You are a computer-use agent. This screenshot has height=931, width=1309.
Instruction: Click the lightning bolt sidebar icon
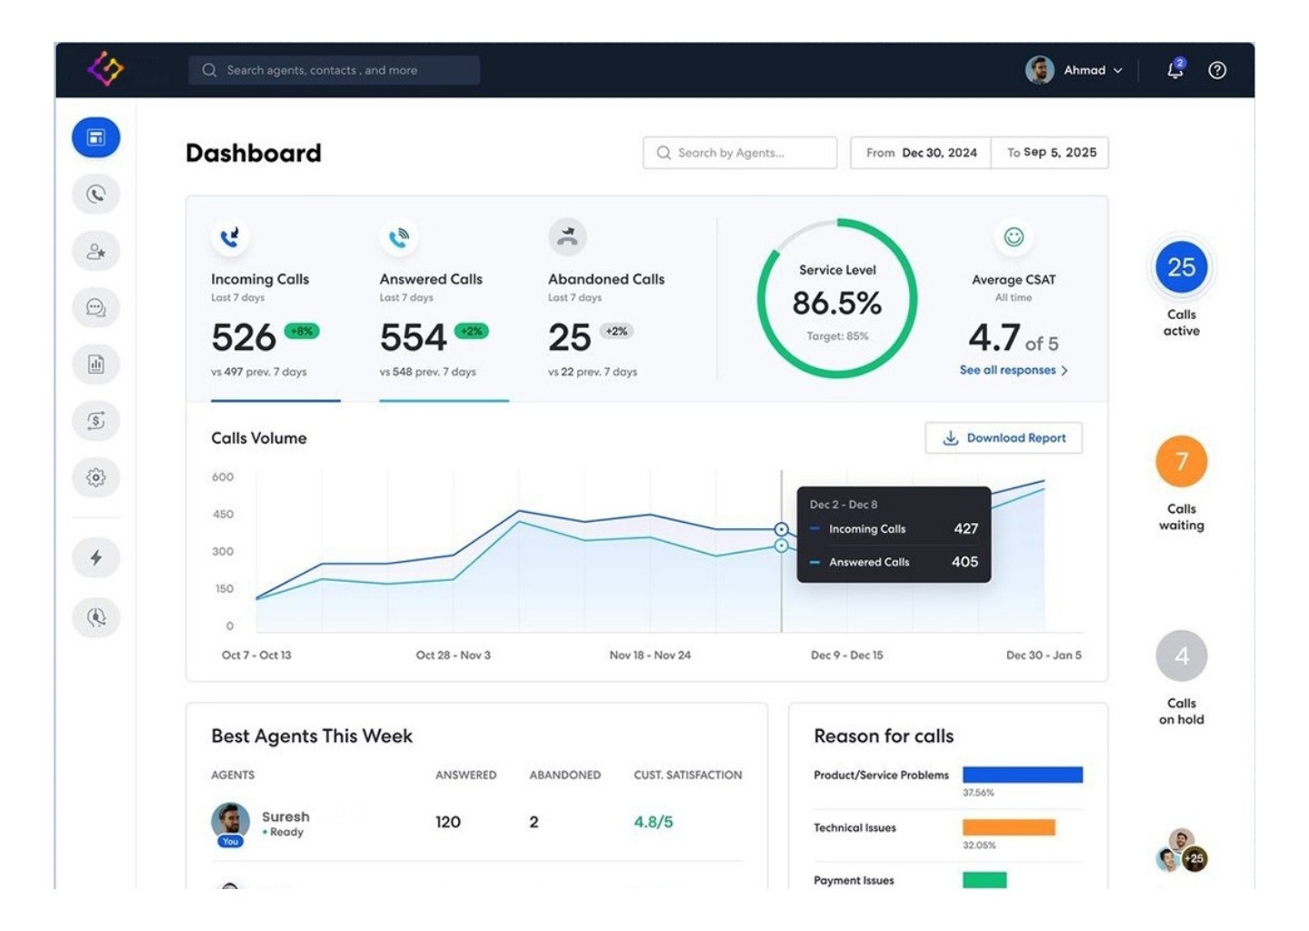pyautogui.click(x=95, y=558)
